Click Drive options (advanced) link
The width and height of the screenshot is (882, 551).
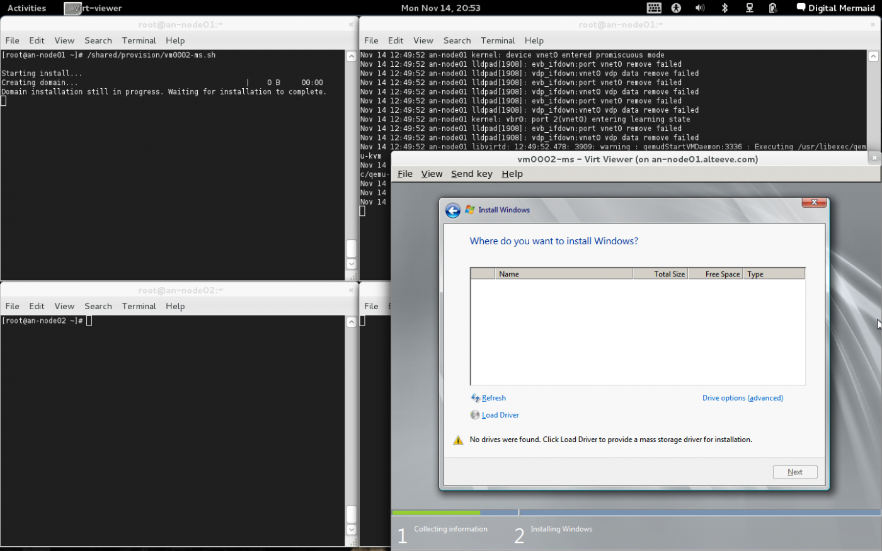coord(743,398)
